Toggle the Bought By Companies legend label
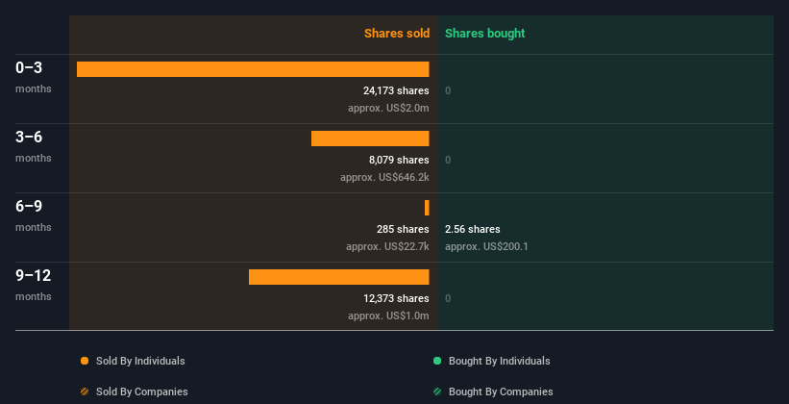 (501, 391)
